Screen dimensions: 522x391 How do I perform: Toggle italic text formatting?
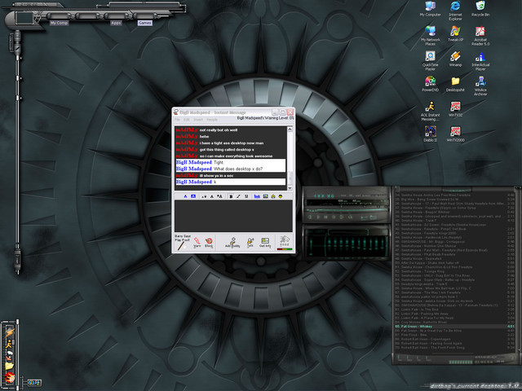[x=238, y=196]
